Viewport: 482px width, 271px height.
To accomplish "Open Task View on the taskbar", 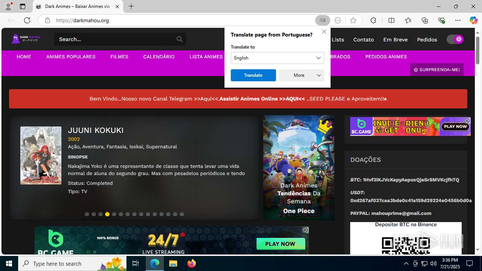I will tap(136, 263).
